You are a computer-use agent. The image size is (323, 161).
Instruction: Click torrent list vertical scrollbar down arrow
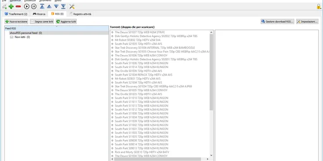(x=211, y=156)
